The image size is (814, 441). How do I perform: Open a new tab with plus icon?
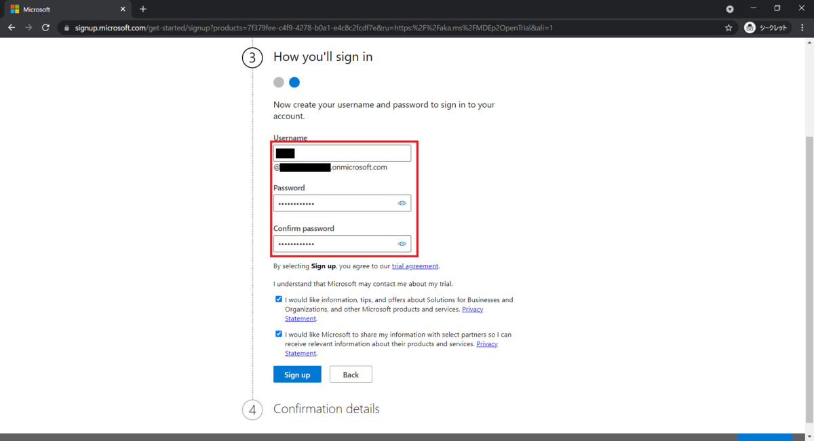point(142,9)
